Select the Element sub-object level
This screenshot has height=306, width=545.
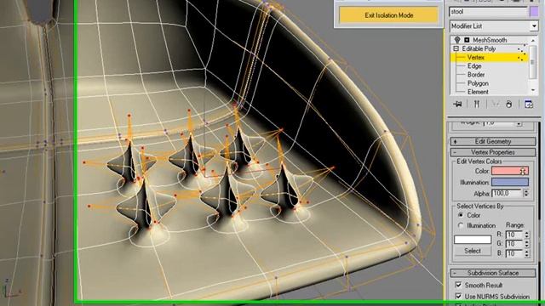(478, 92)
